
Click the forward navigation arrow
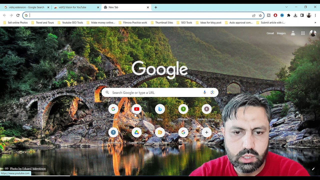pos(11,15)
